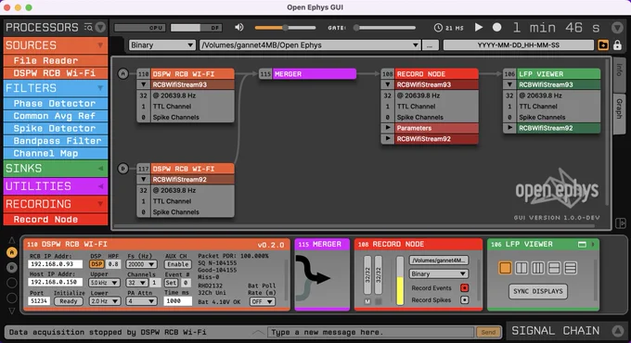The image size is (631, 343).
Task: Select Common Avg Ref filter
Action: pyautogui.click(x=56, y=116)
